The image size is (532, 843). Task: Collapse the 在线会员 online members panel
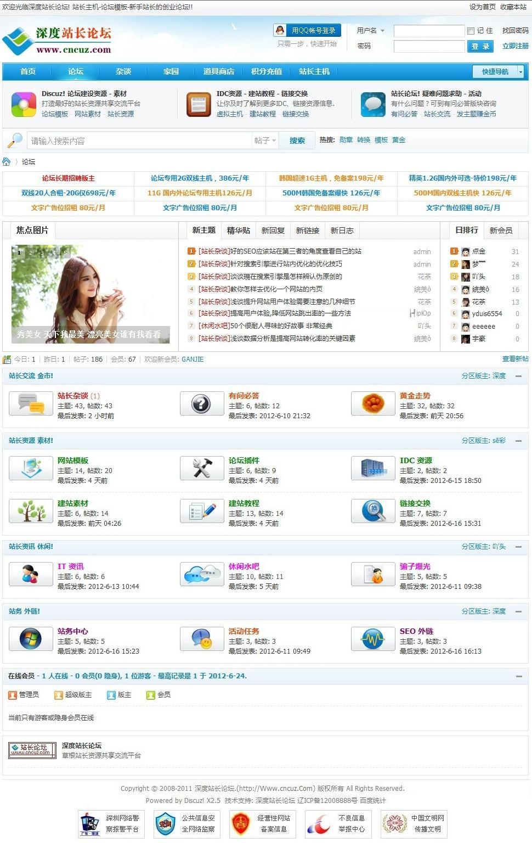click(518, 676)
